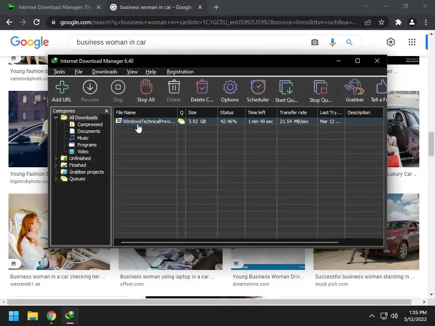Open Google settings gear icon

391,42
